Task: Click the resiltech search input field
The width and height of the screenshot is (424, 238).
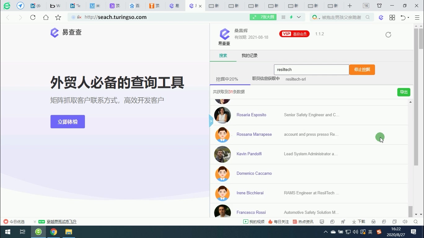Action: click(x=311, y=70)
